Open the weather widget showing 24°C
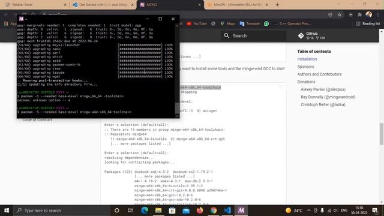The height and width of the screenshot is (216, 384). [x=293, y=211]
